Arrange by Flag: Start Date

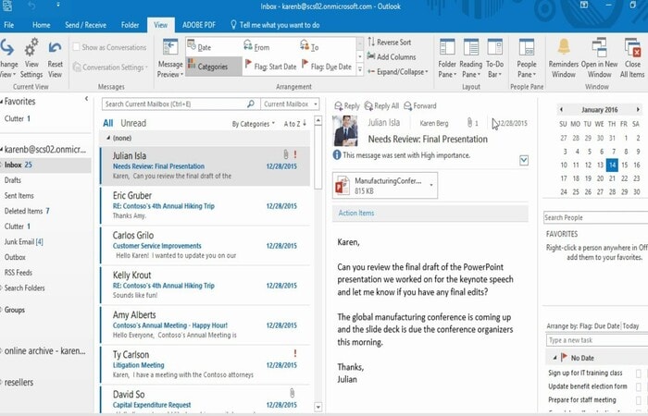point(270,66)
